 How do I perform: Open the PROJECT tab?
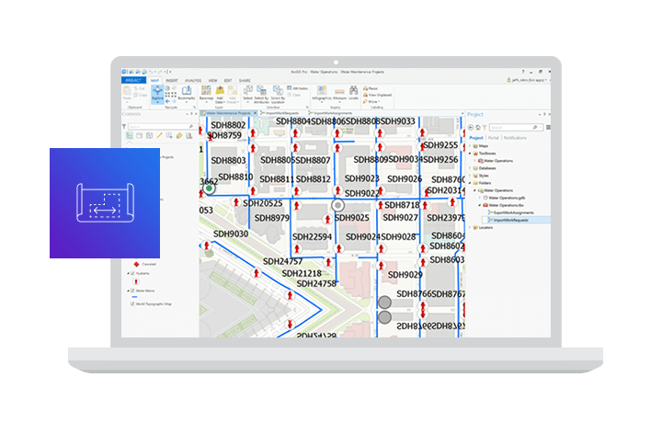point(133,80)
